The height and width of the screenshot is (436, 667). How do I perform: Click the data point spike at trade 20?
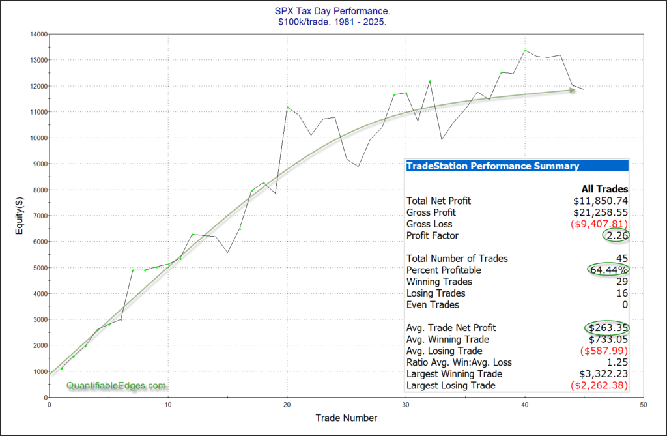pyautogui.click(x=287, y=108)
